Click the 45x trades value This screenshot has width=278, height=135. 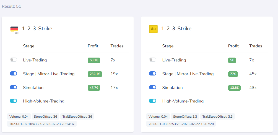tap(253, 74)
